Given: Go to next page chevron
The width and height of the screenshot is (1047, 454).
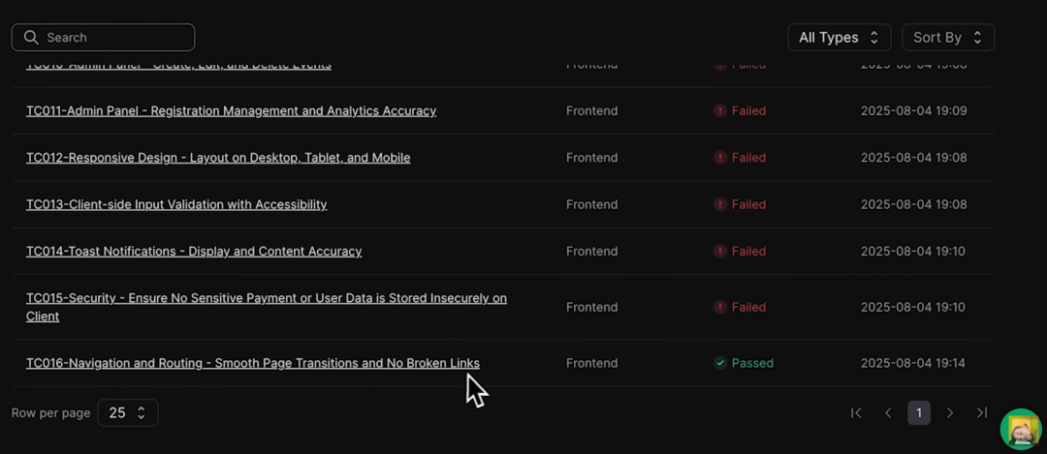Looking at the screenshot, I should (x=949, y=413).
